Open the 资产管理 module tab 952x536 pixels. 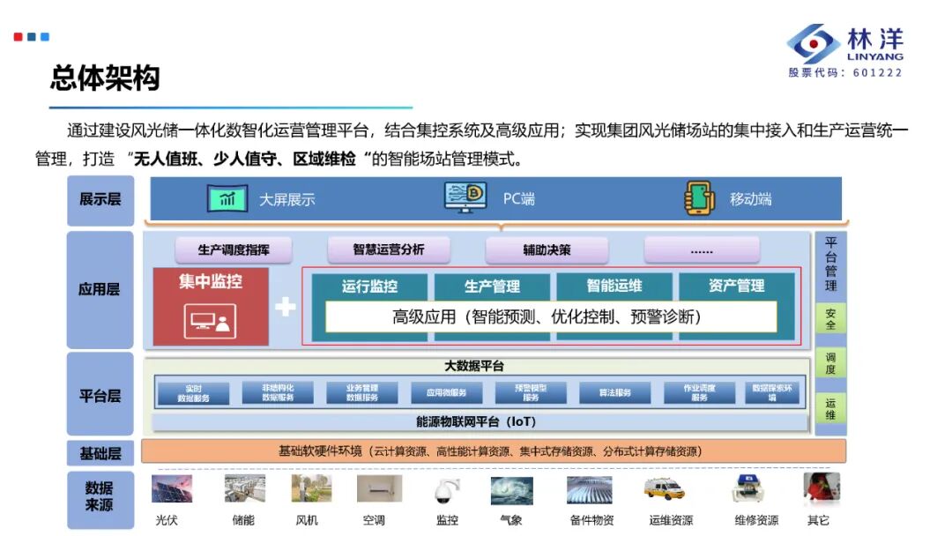tap(736, 286)
